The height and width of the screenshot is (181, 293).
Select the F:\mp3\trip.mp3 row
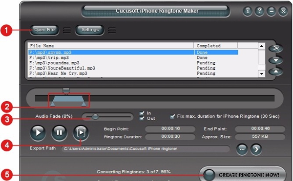coord(133,57)
